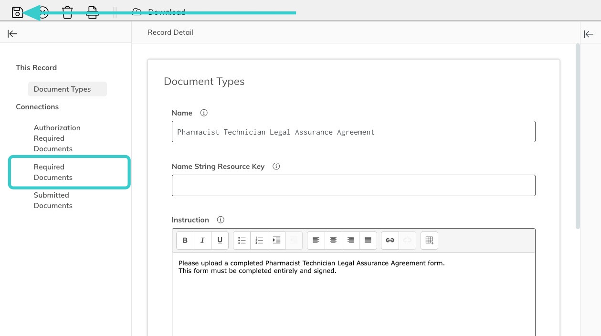
Task: Show info tooltip for Instruction
Action: tap(221, 220)
